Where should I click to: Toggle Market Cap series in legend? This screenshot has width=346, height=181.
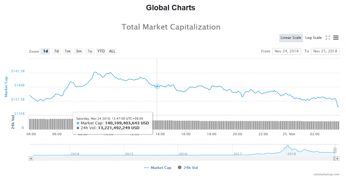tap(157, 168)
